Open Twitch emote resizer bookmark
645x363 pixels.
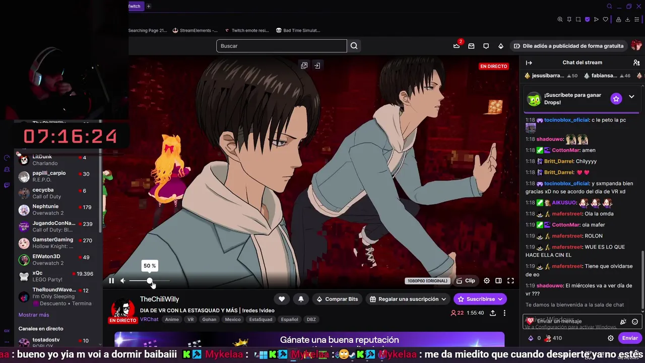tap(247, 30)
